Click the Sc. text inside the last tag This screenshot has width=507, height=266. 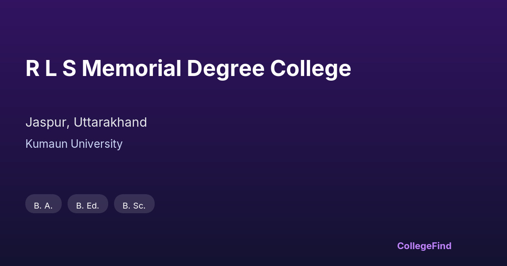pyautogui.click(x=139, y=206)
